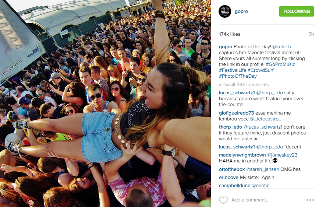Open the #PhotoOfTheDay hashtag
The width and height of the screenshot is (316, 207).
[x=238, y=76]
